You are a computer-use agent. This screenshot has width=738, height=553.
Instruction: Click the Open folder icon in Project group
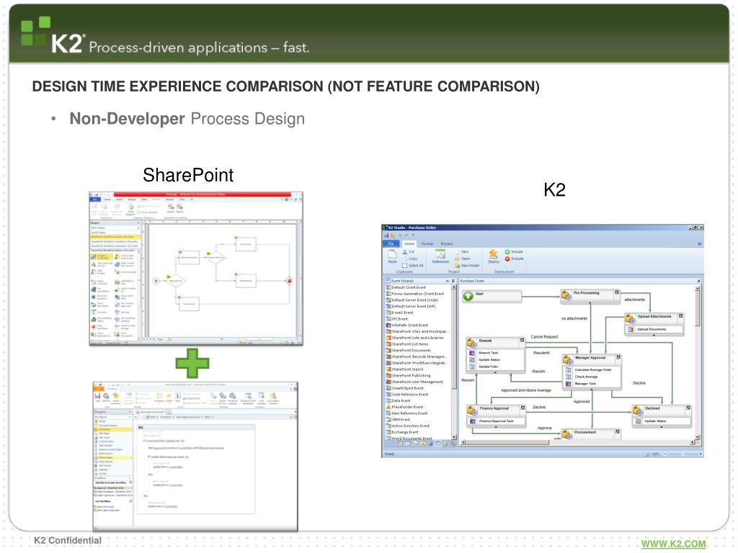coord(457,258)
